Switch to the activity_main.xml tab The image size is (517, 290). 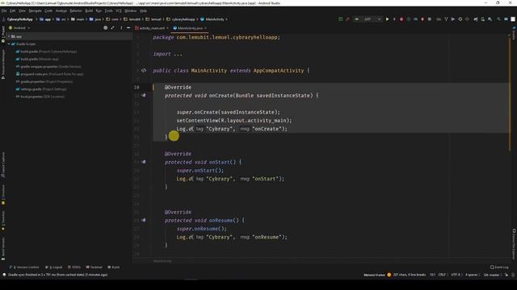pyautogui.click(x=152, y=28)
